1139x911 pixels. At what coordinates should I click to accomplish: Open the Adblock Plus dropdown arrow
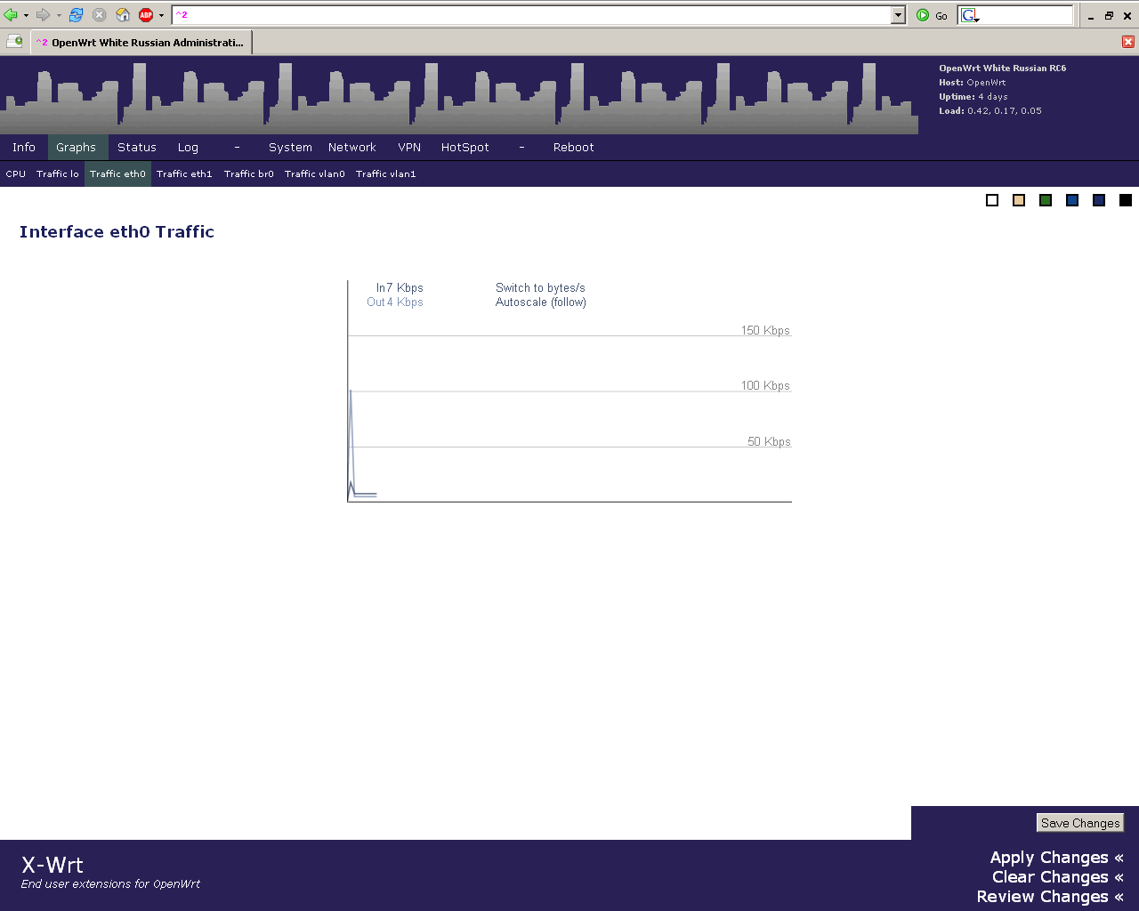161,15
